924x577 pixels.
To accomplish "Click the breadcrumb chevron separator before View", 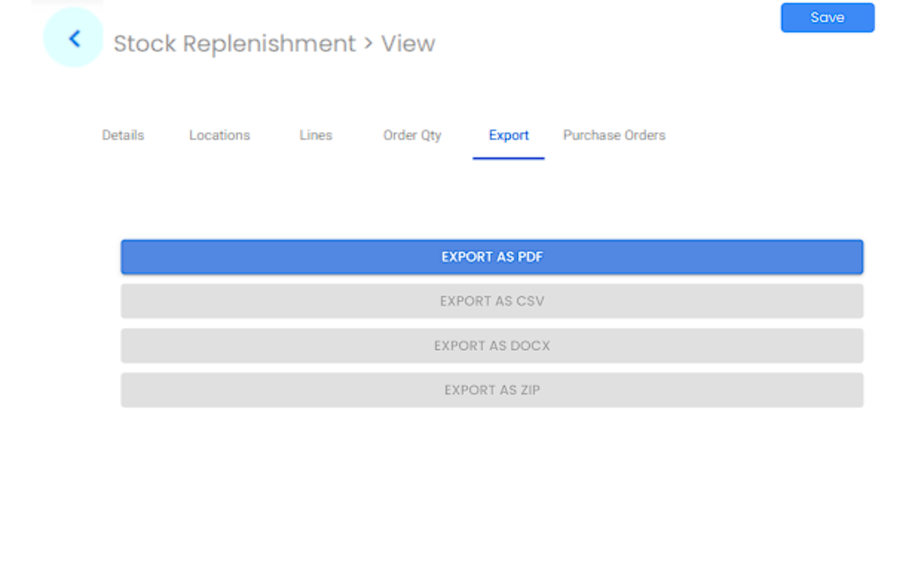I will [368, 44].
